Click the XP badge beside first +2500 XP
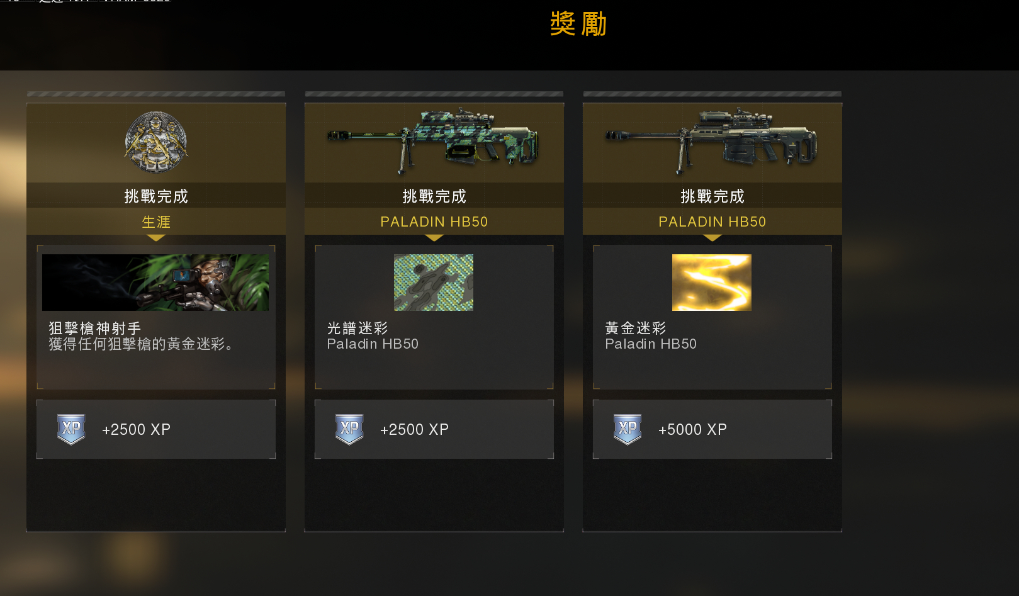Screen dimensions: 1019x596 (71, 429)
